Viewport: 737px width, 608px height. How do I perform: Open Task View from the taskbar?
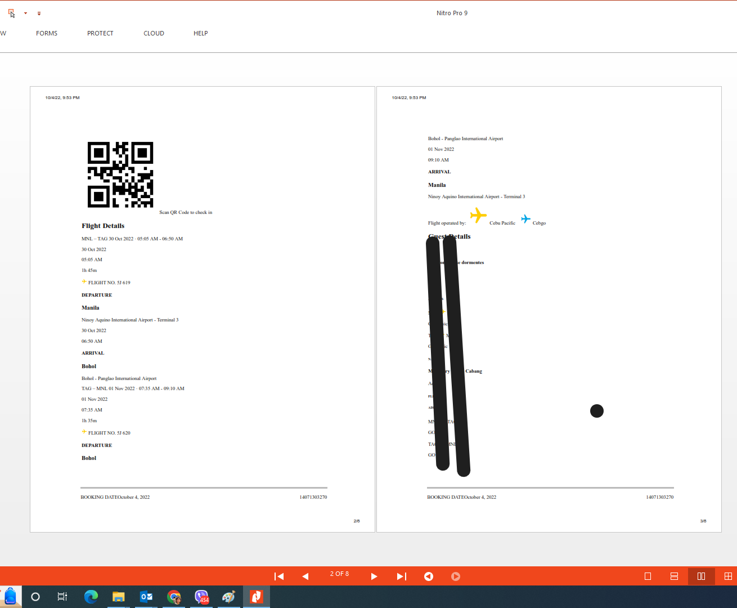click(x=62, y=597)
